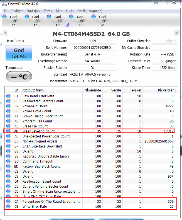
Task: Click status icon for Non-4k Aligned Access
Action: click(x=8, y=141)
